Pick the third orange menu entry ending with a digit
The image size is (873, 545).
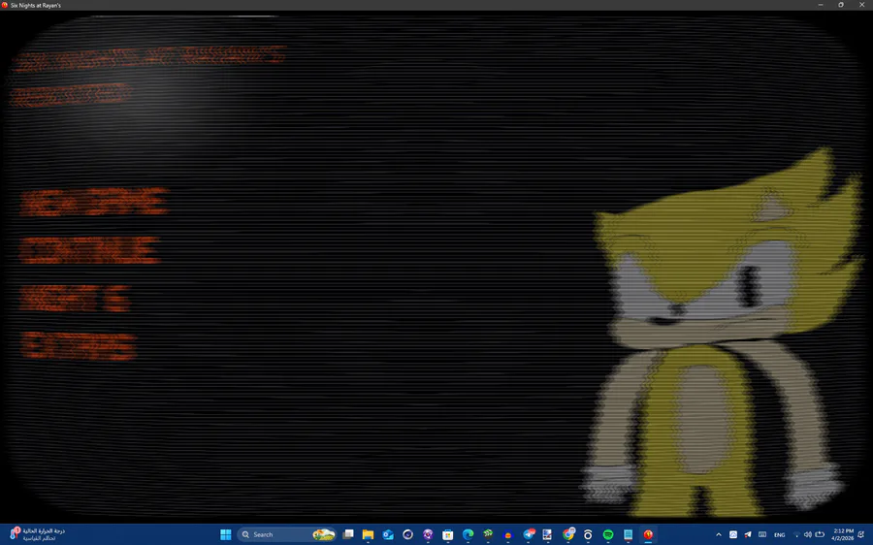tap(75, 298)
